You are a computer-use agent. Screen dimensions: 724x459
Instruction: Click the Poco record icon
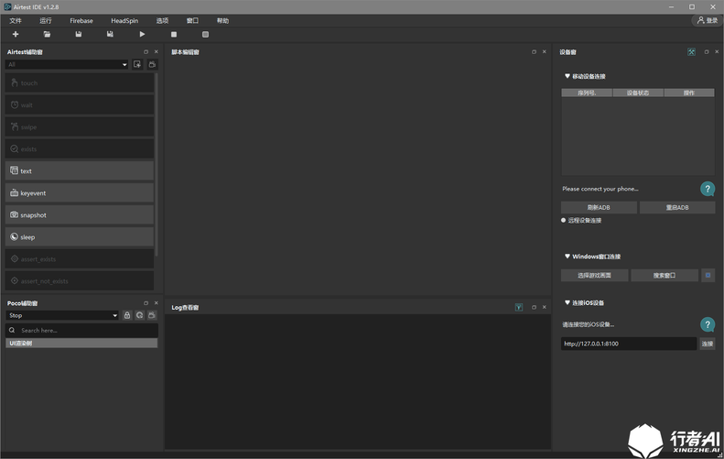(x=152, y=315)
